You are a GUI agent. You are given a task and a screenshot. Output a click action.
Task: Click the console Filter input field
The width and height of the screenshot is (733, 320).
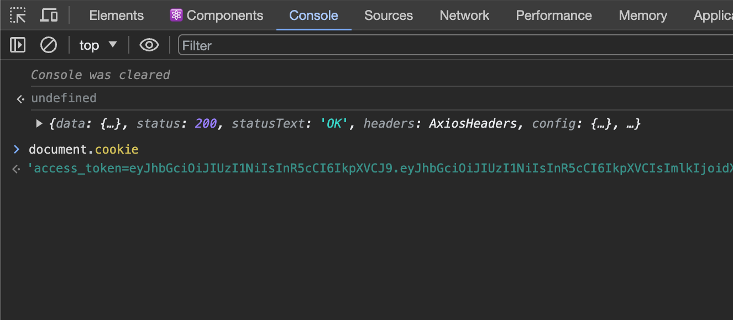coord(455,45)
